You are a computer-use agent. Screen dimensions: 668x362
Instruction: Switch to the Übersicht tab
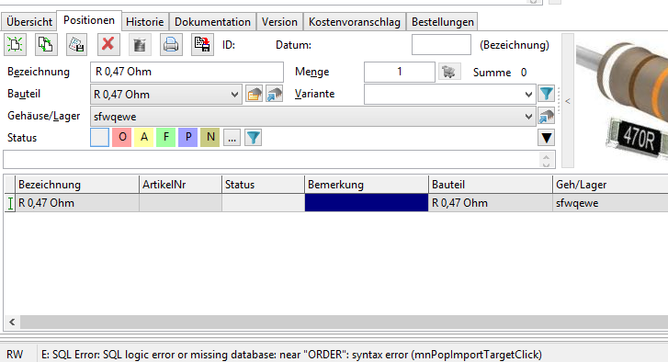tap(29, 22)
